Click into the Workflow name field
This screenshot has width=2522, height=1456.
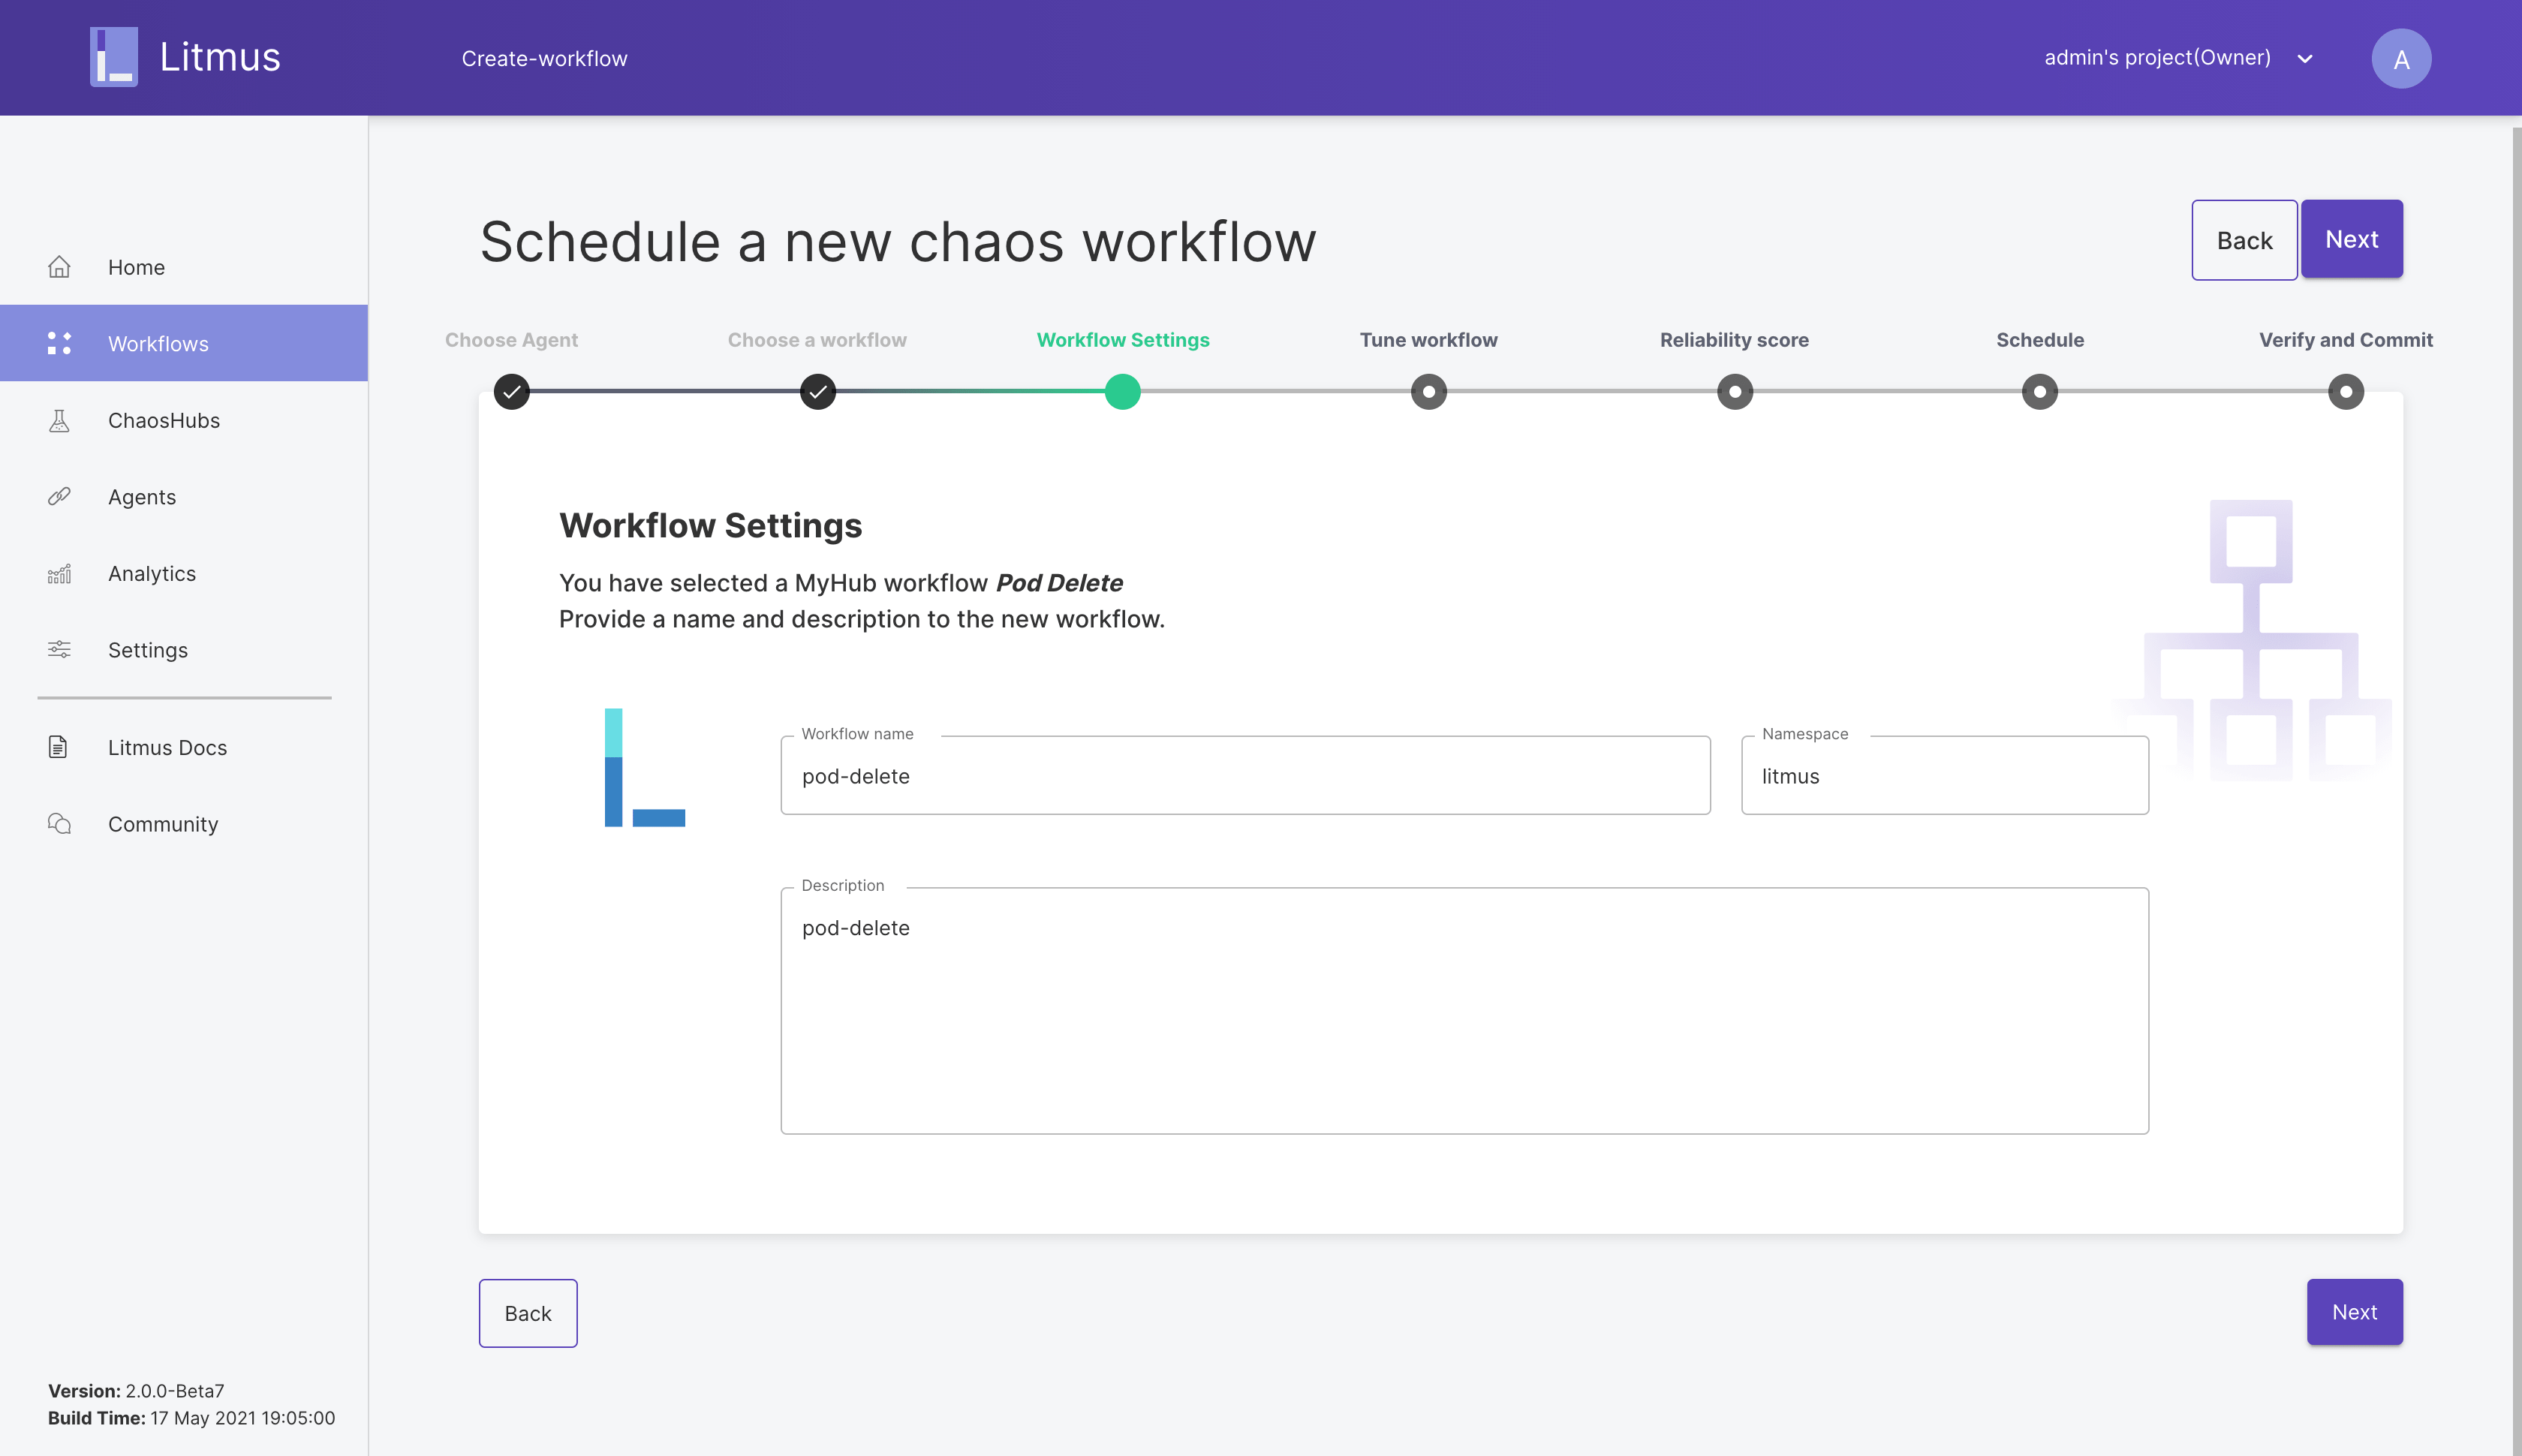pyautogui.click(x=1244, y=776)
